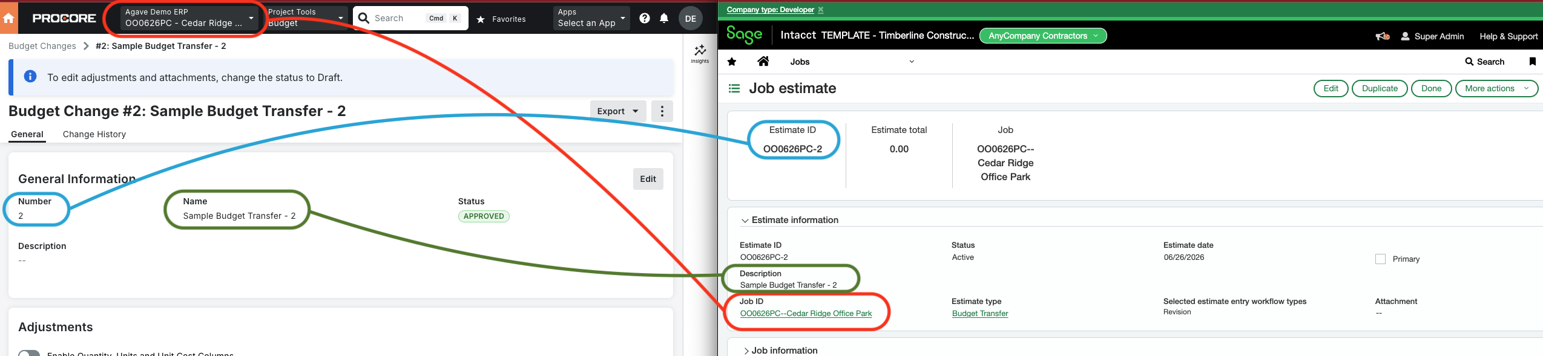Image resolution: width=1543 pixels, height=356 pixels.
Task: Open the Budget Transfer estimate type link
Action: tap(980, 314)
